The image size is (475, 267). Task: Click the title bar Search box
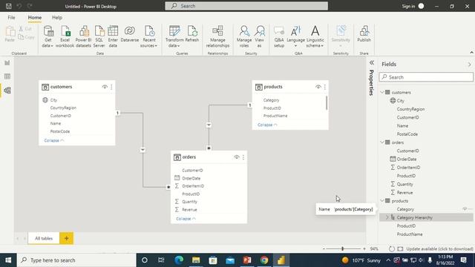point(246,6)
